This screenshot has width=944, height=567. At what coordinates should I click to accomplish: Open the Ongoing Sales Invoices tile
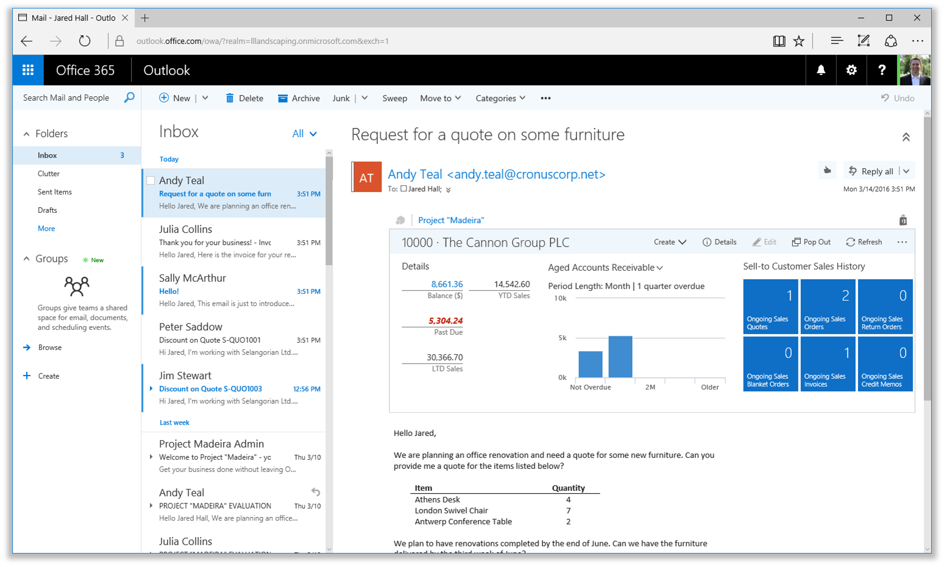click(x=828, y=364)
